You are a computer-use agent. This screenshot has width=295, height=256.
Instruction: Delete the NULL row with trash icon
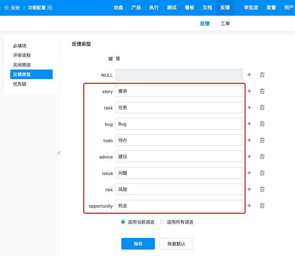click(262, 75)
